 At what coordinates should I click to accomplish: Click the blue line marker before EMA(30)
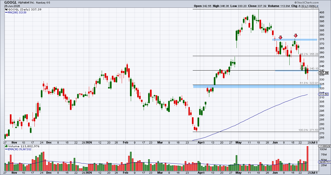point(6,149)
